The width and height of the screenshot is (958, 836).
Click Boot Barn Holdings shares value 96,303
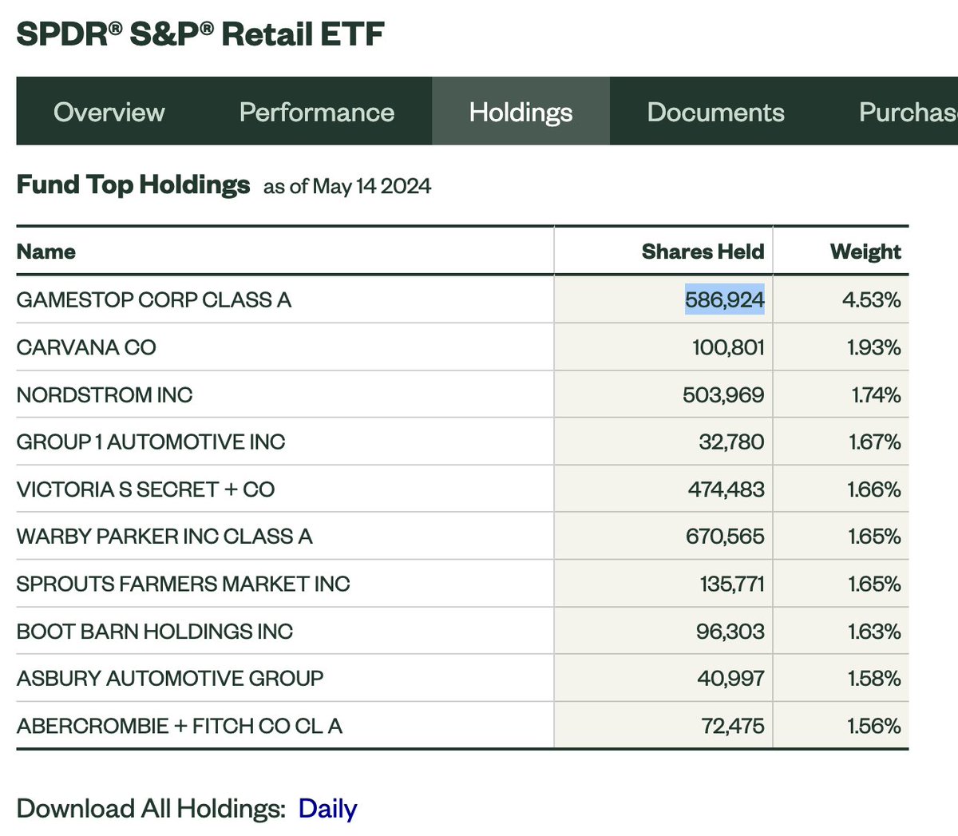pos(730,631)
